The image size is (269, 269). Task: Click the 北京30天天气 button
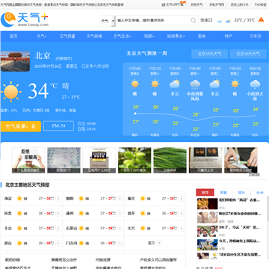pyautogui.click(x=248, y=54)
